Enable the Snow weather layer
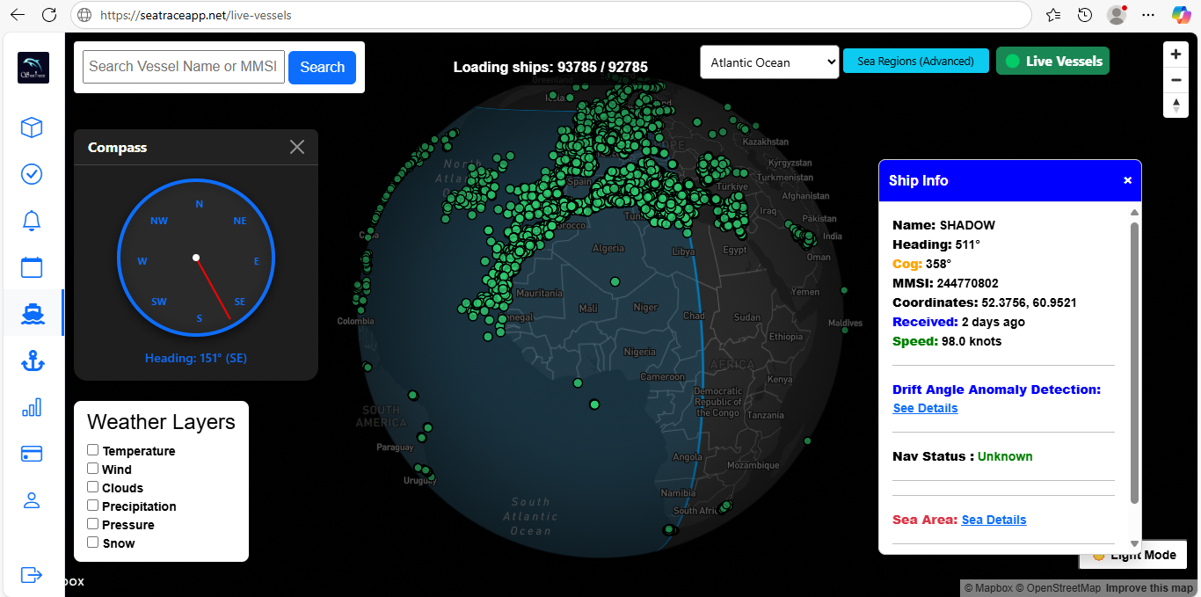Screen dimensions: 1201x597 point(92,542)
